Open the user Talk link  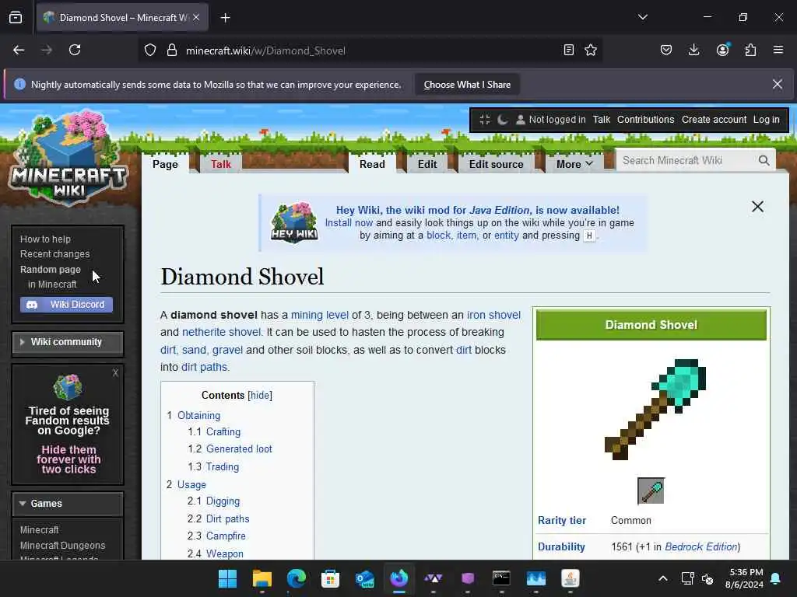point(602,120)
